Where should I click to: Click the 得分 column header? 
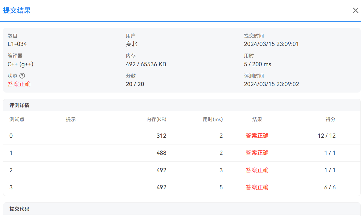click(330, 120)
